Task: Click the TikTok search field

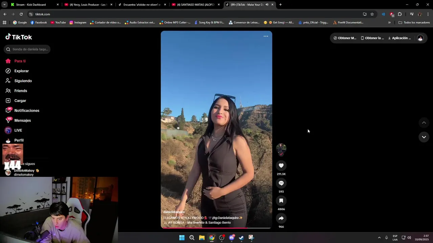Action: (x=27, y=49)
